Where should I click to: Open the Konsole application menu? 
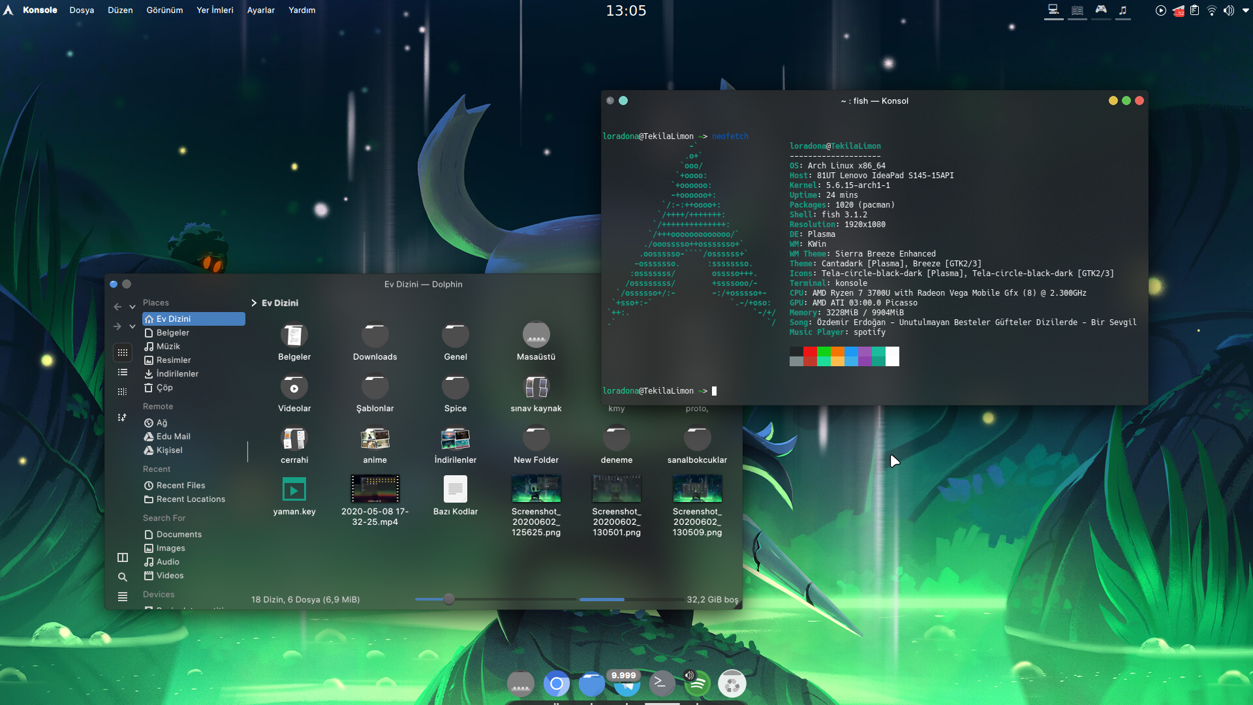[x=40, y=10]
